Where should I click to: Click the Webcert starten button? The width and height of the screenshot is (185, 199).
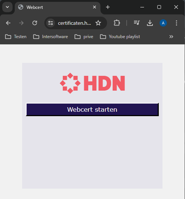tap(92, 109)
